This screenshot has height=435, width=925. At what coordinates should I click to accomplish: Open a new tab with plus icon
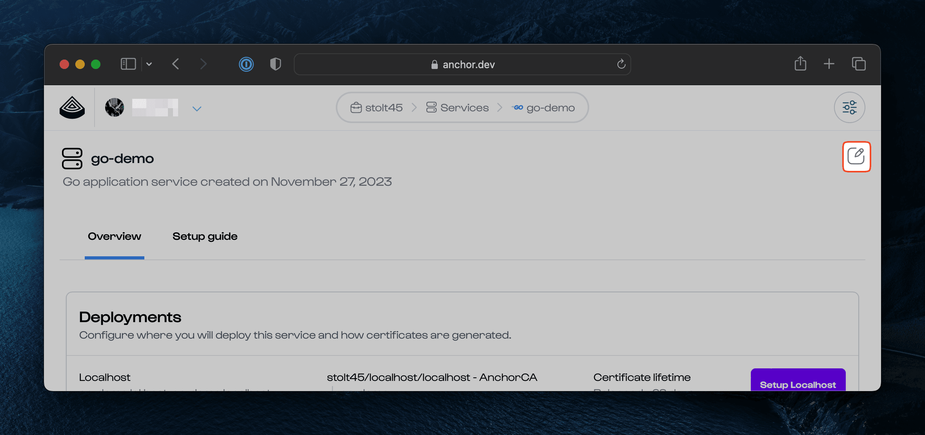pyautogui.click(x=829, y=63)
